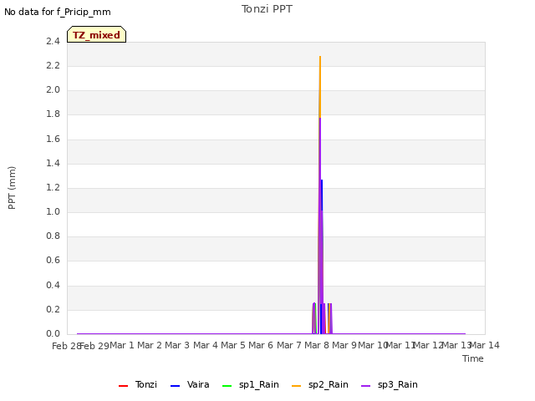The height and width of the screenshot is (401, 535).
Task: Click the green sp1_Rain legend color marker
Action: (x=227, y=386)
